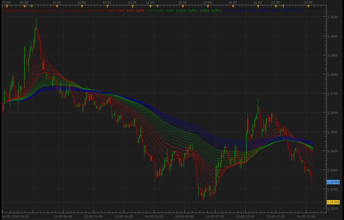Select the buff6 legend label
This screenshot has height=220, width=344.
point(140,10)
